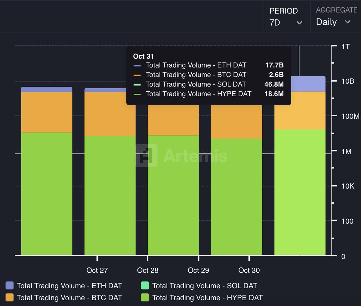Click the Oct 31 header in the tooltip

click(x=143, y=56)
